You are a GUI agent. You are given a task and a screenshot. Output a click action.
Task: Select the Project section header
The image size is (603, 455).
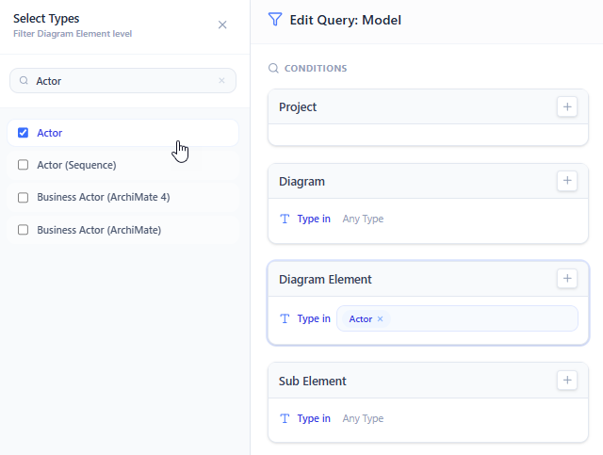coord(428,107)
